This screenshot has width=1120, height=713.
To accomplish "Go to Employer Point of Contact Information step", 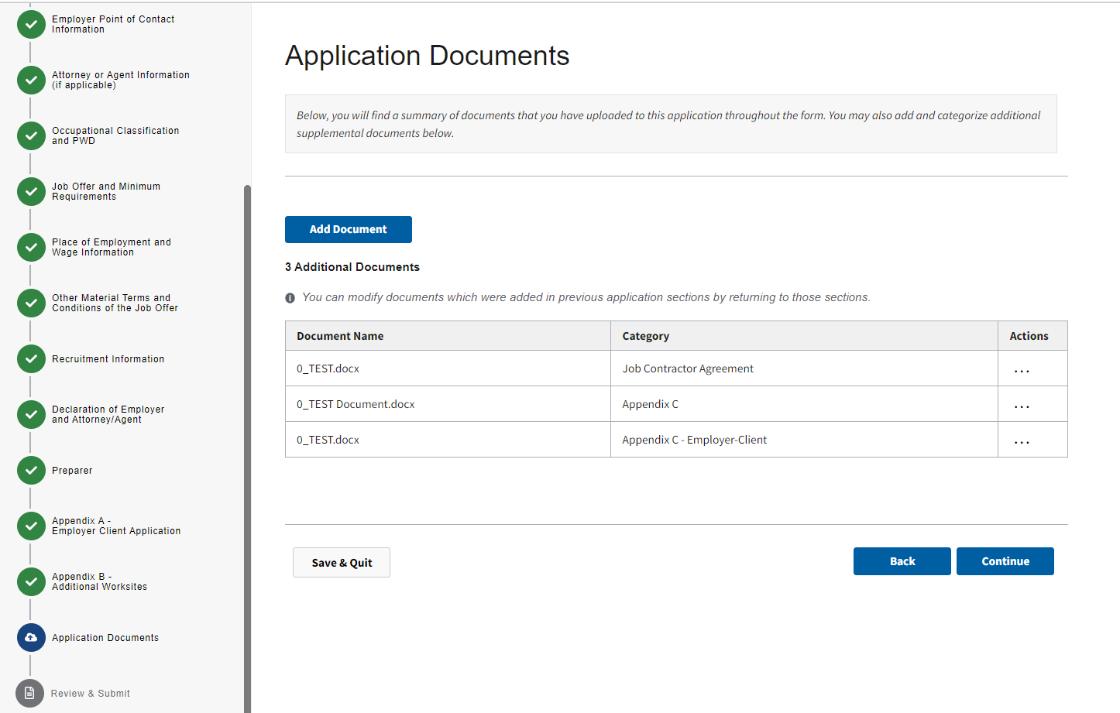I will (112, 24).
